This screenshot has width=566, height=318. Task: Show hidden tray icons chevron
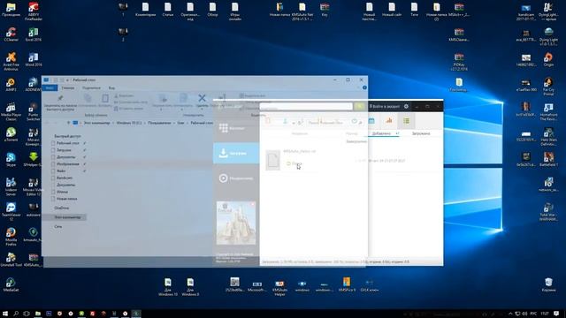pos(510,314)
